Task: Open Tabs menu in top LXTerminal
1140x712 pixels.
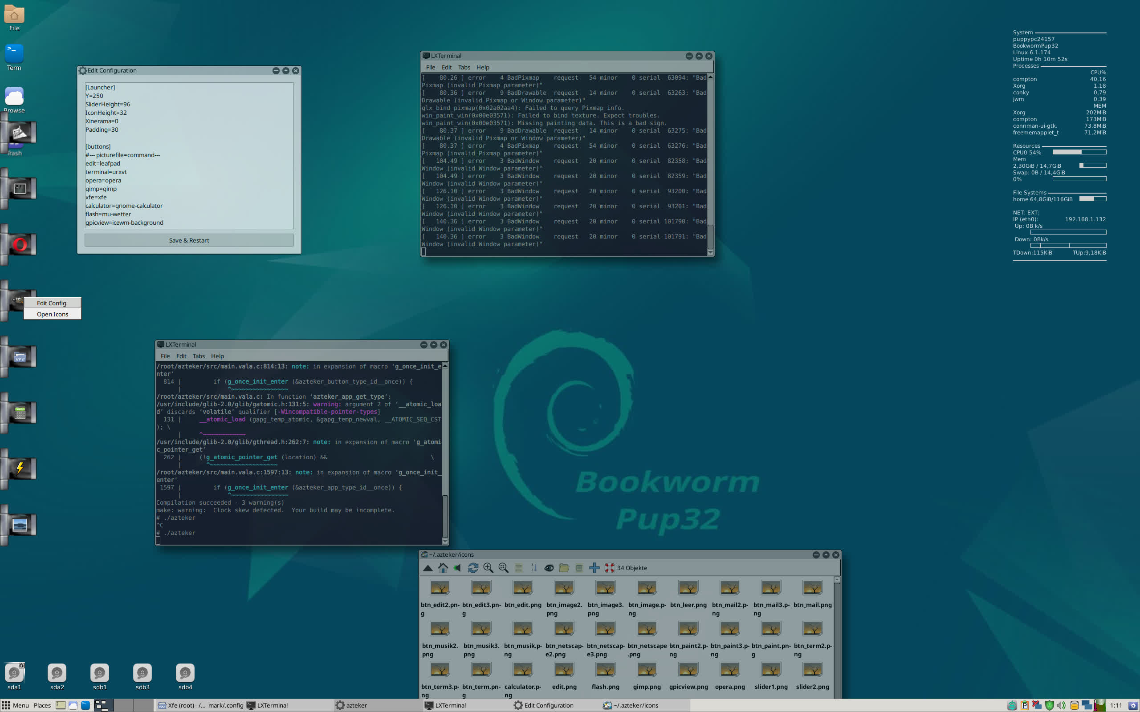Action: click(464, 67)
